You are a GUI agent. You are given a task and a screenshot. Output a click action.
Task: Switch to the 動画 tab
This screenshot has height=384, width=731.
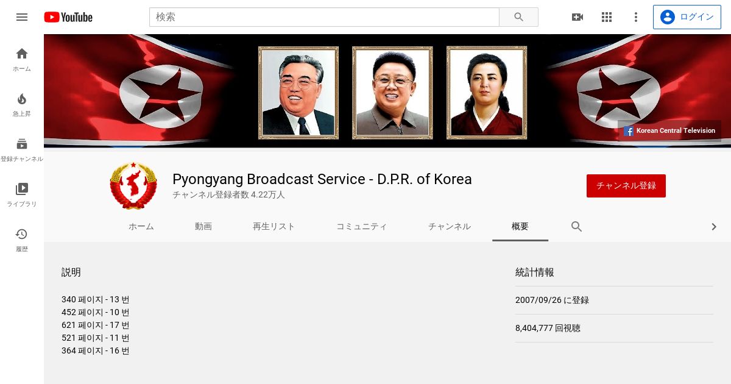(x=203, y=227)
